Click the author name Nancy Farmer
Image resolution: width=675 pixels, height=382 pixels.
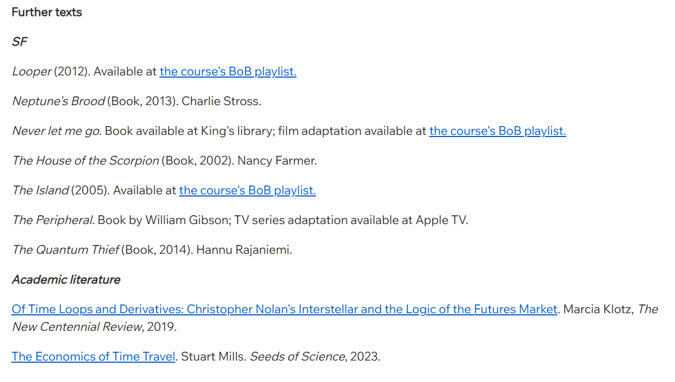click(277, 161)
